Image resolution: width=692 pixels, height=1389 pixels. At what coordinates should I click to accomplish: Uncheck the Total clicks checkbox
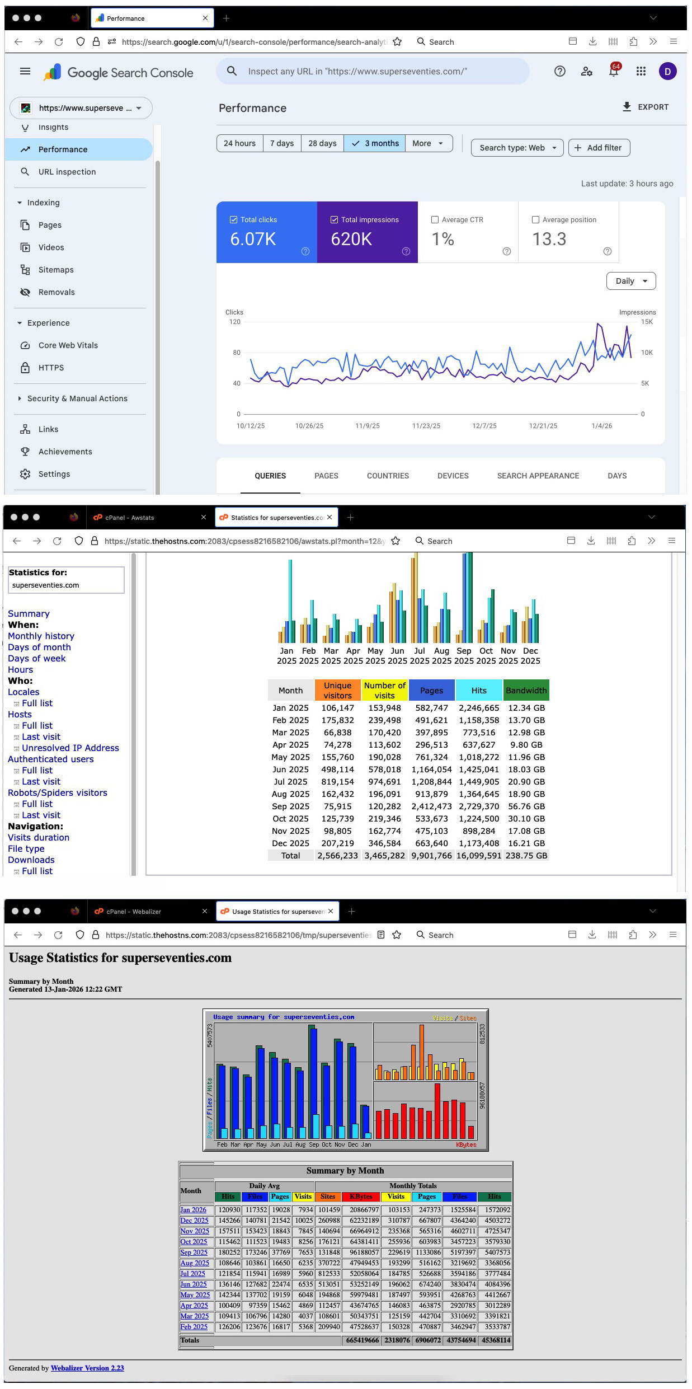click(x=234, y=220)
